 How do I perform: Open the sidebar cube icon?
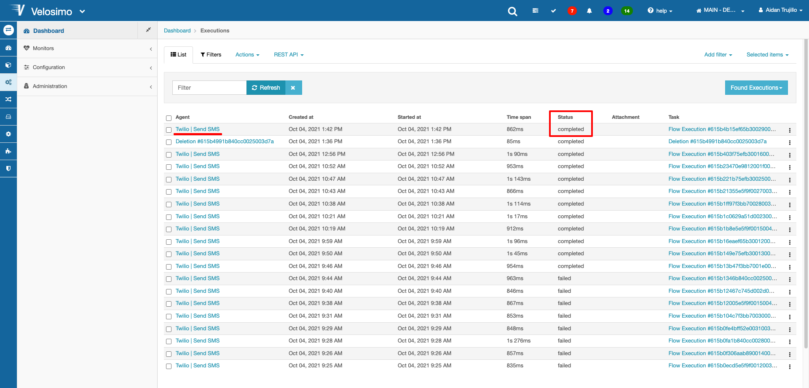click(8, 65)
